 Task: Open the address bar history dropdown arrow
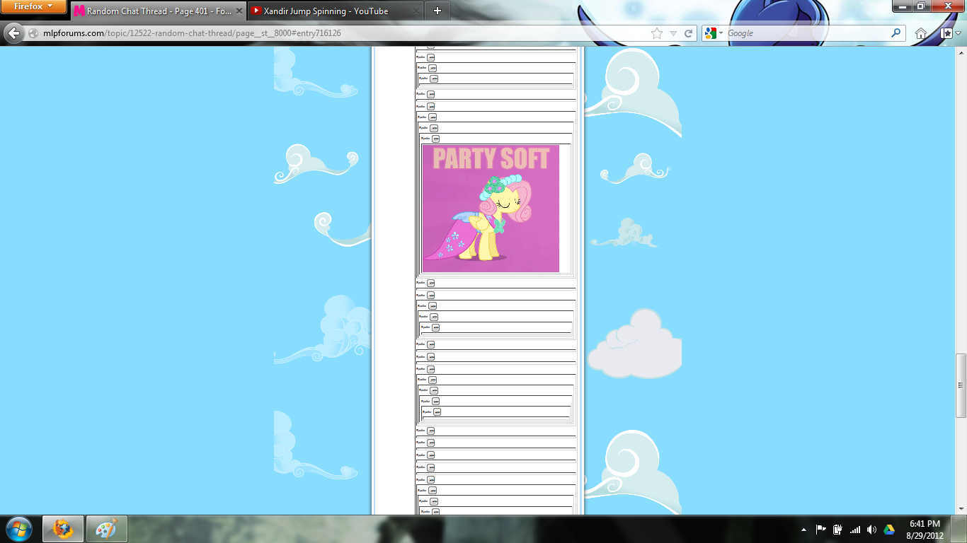pos(673,33)
